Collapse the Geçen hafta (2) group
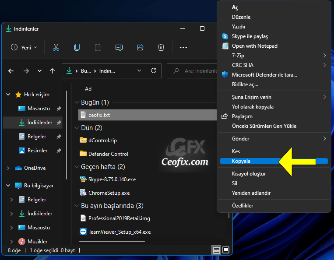 (x=77, y=166)
